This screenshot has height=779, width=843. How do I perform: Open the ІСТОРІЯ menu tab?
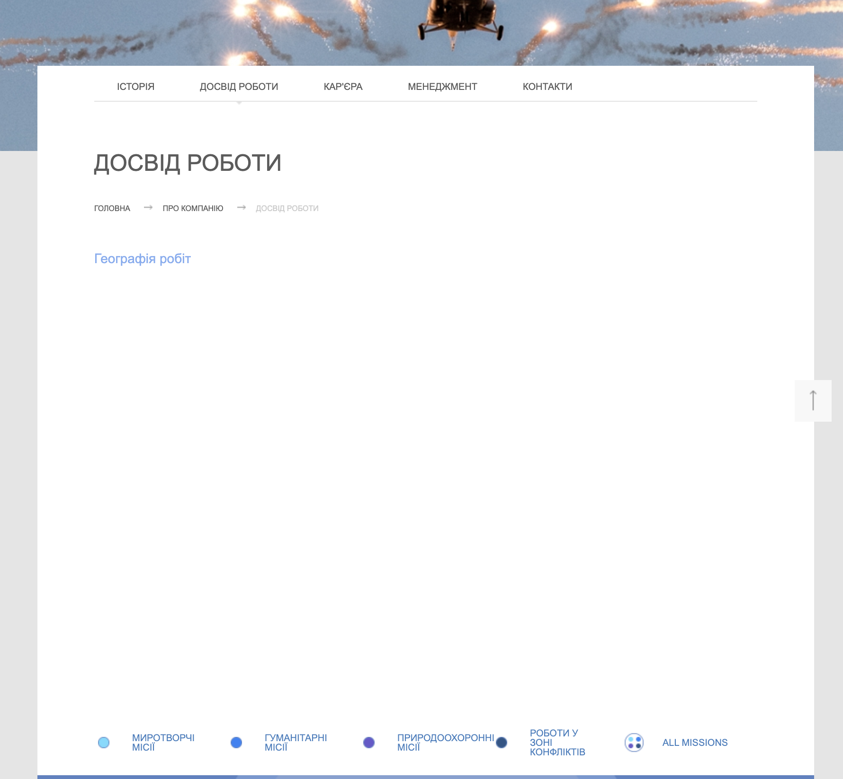(x=135, y=87)
